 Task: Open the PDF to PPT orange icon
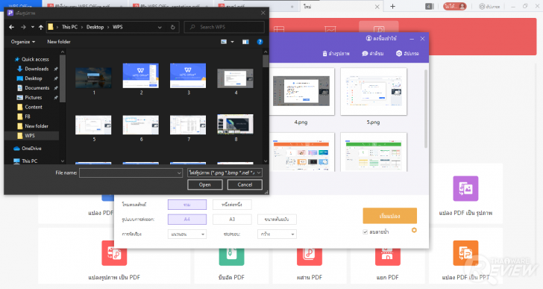tap(465, 253)
